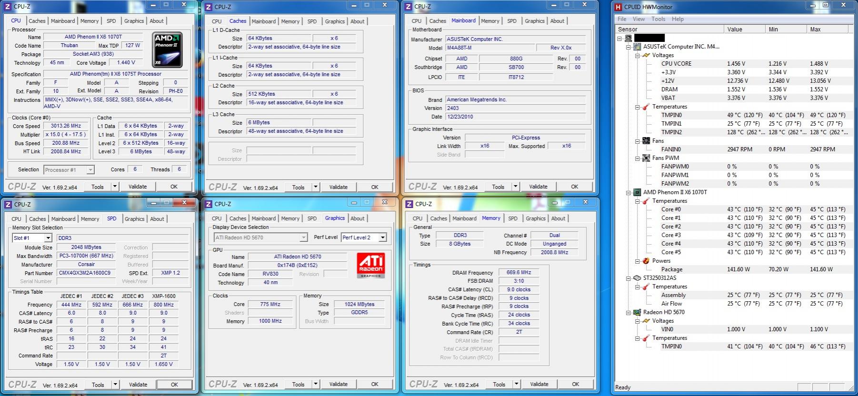Click the ATI Radeon Graphics logo
The height and width of the screenshot is (396, 858).
click(371, 266)
